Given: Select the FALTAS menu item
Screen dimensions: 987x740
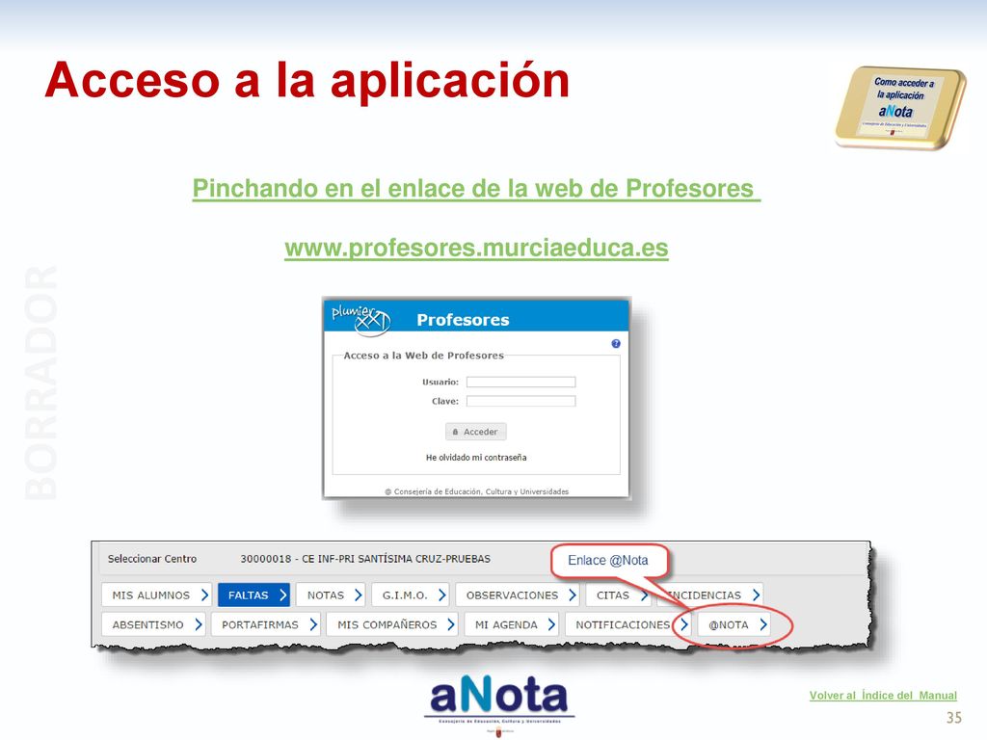Looking at the screenshot, I should click(253, 595).
